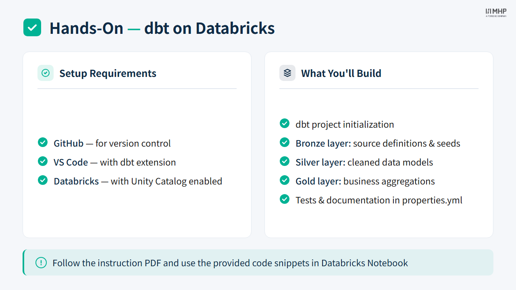Click the check icon next to GitHub
Image resolution: width=516 pixels, height=290 pixels.
(x=43, y=143)
